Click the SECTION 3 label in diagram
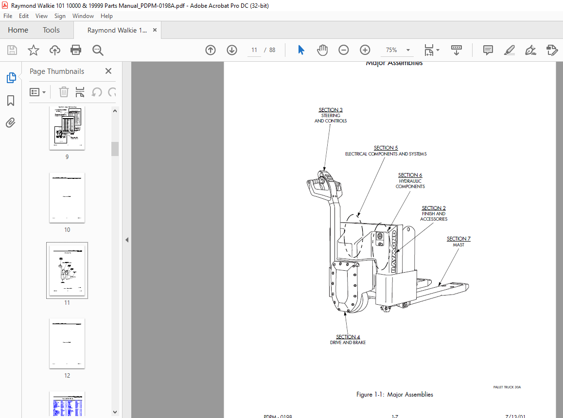 [331, 110]
